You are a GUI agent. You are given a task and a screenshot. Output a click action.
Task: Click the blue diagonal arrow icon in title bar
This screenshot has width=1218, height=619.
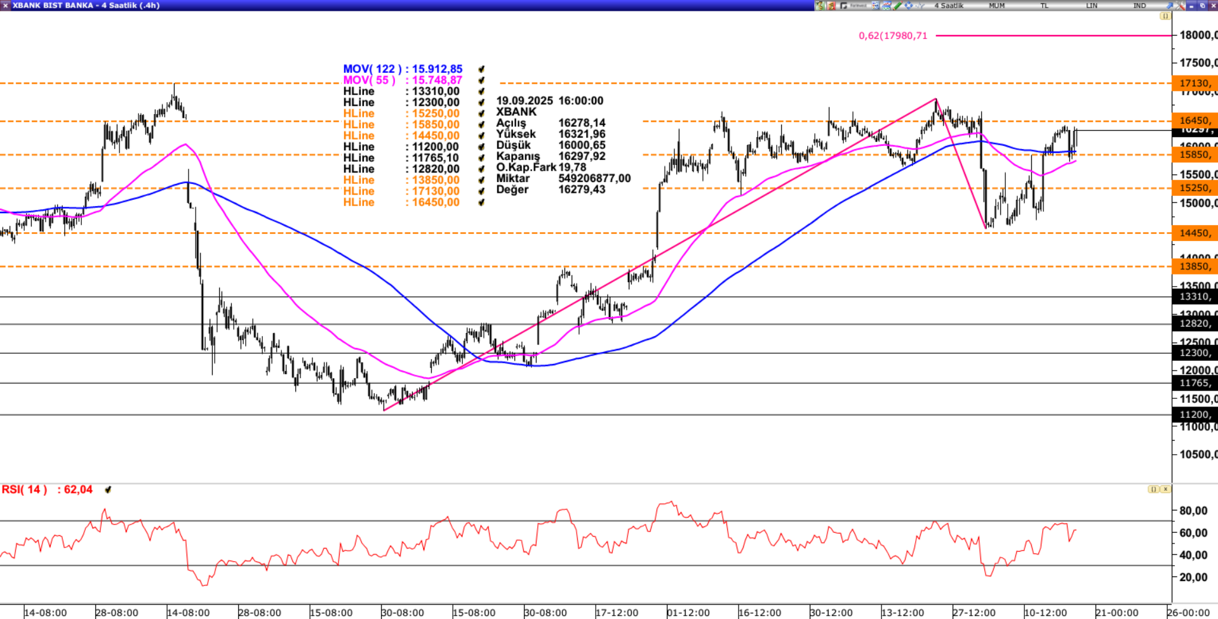coord(1170,6)
